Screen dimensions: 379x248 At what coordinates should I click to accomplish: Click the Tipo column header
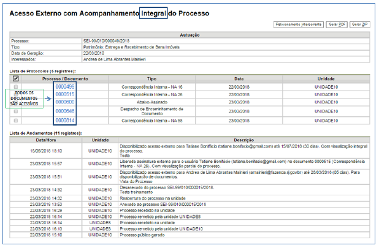(x=151, y=79)
